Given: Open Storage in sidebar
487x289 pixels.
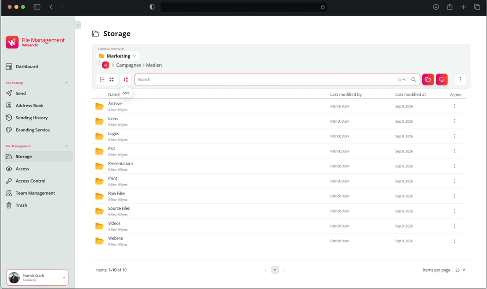Looking at the screenshot, I should 38,157.
